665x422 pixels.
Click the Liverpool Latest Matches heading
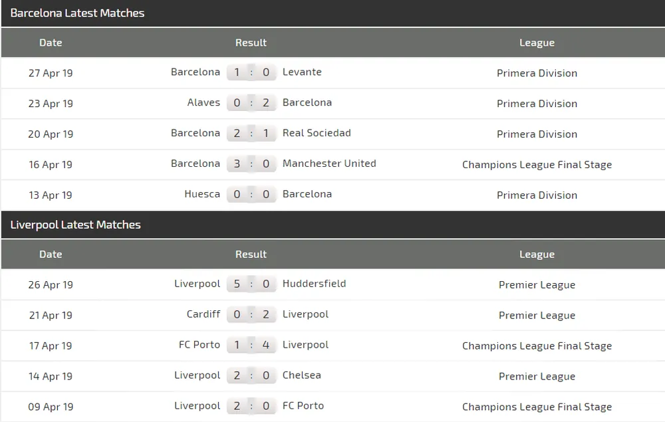coord(75,225)
